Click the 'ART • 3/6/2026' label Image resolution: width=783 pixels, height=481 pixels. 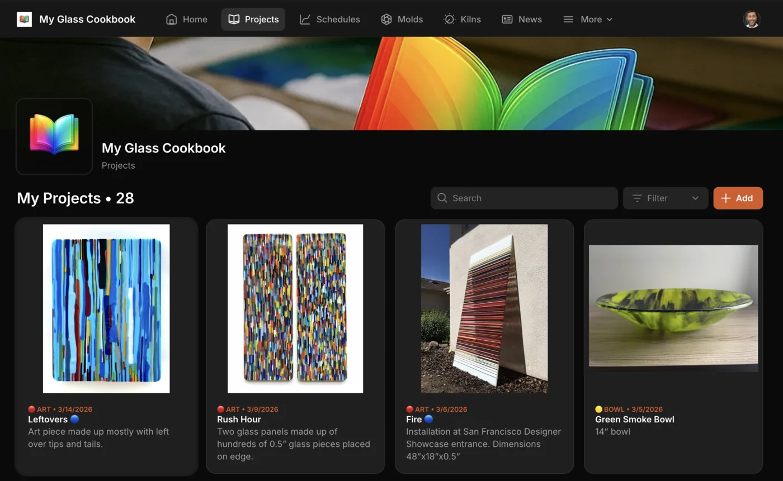[441, 409]
